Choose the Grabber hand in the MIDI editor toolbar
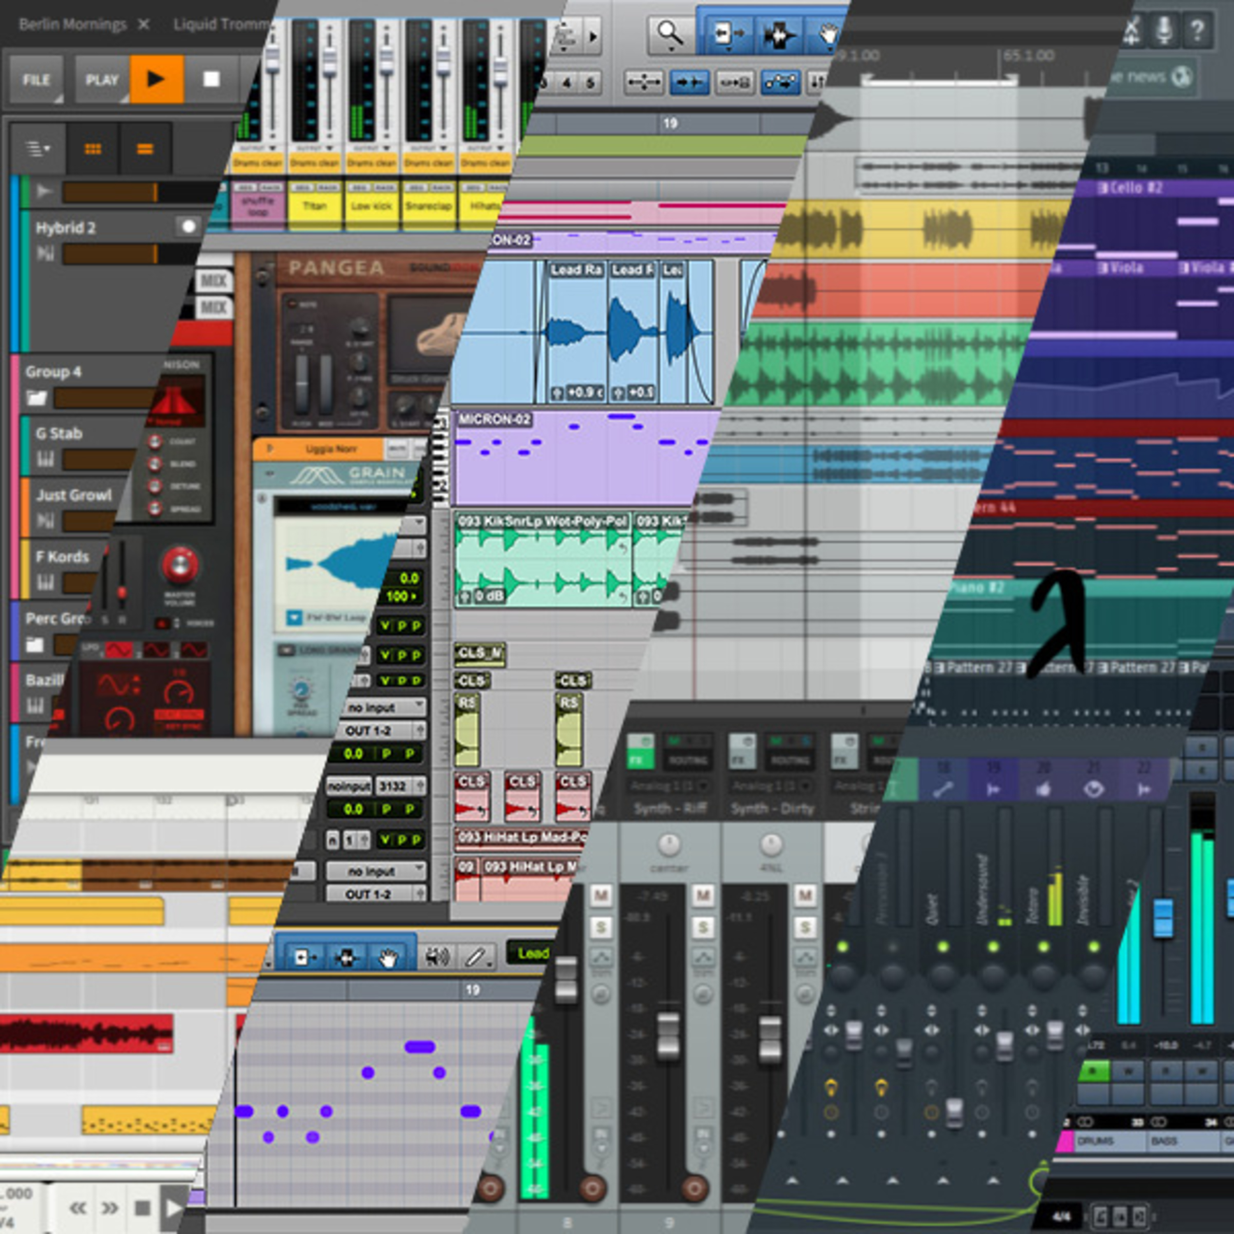The height and width of the screenshot is (1234, 1234). 388,957
